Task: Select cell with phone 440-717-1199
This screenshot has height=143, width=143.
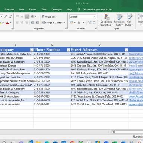Action: point(52,81)
